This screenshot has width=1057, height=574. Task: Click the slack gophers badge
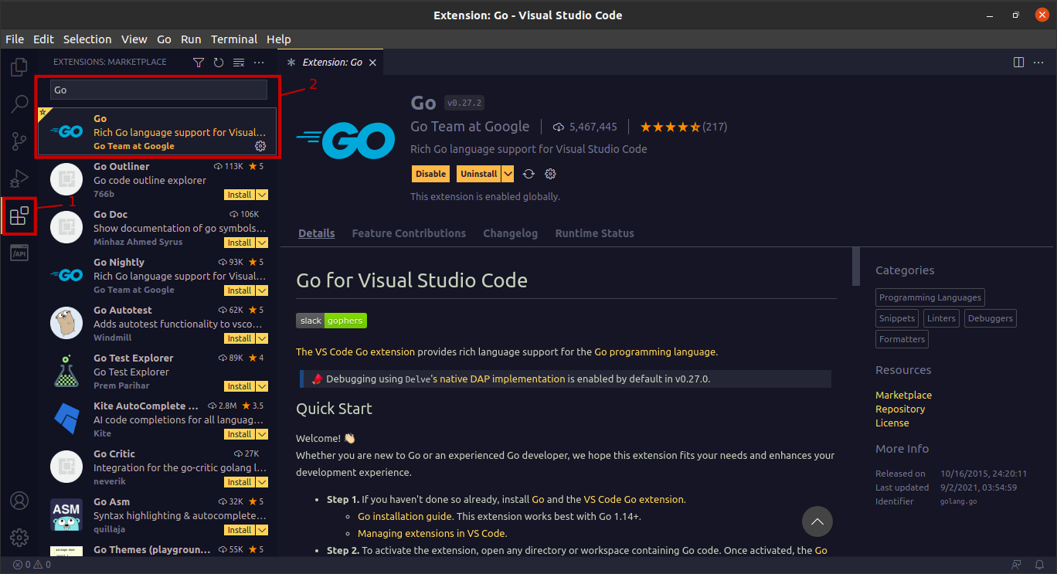331,321
